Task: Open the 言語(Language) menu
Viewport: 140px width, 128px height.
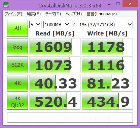Action: click(x=102, y=14)
